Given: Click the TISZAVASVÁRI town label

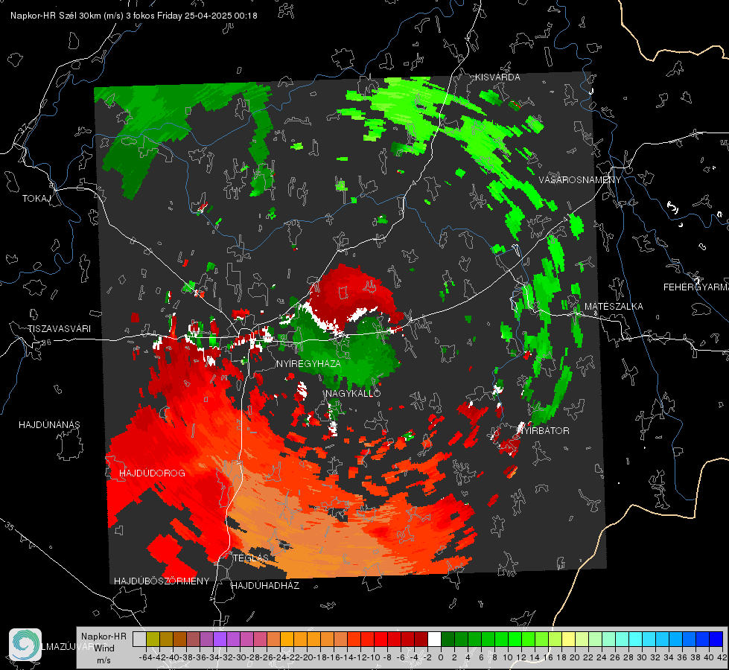Looking at the screenshot, I should (59, 329).
